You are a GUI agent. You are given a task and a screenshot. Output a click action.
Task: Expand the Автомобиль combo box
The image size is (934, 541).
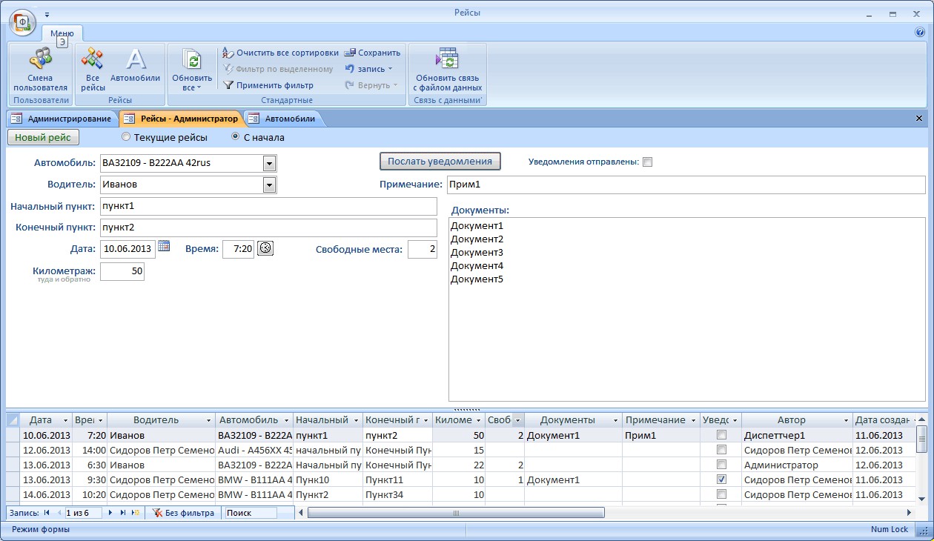click(270, 163)
